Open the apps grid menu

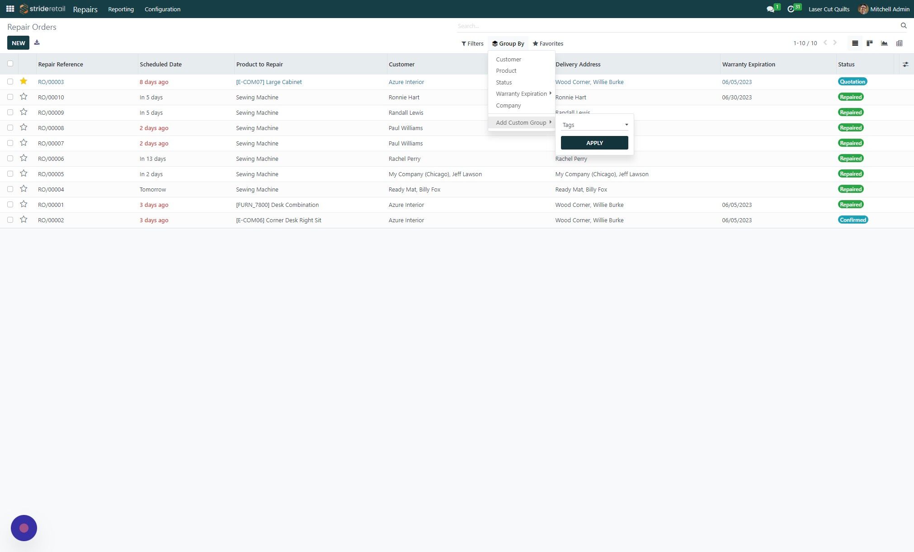pos(10,9)
